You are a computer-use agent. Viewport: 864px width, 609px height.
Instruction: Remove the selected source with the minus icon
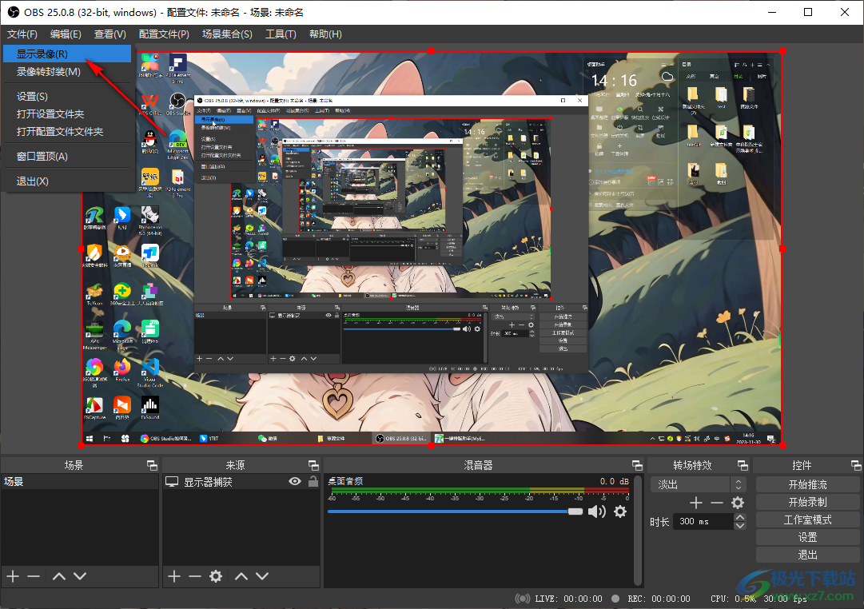click(x=194, y=576)
